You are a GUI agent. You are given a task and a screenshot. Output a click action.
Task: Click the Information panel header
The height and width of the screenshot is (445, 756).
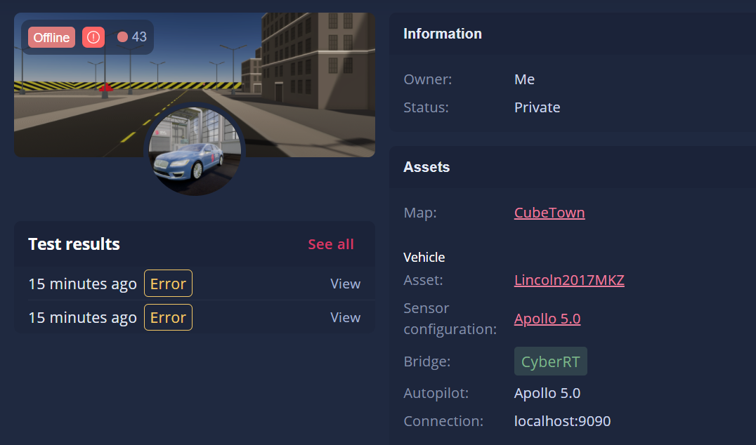tap(573, 34)
